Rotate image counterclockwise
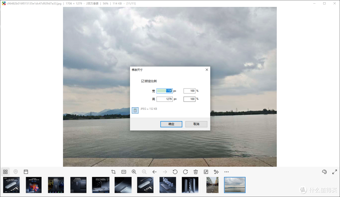This screenshot has height=197, width=340. [175, 172]
